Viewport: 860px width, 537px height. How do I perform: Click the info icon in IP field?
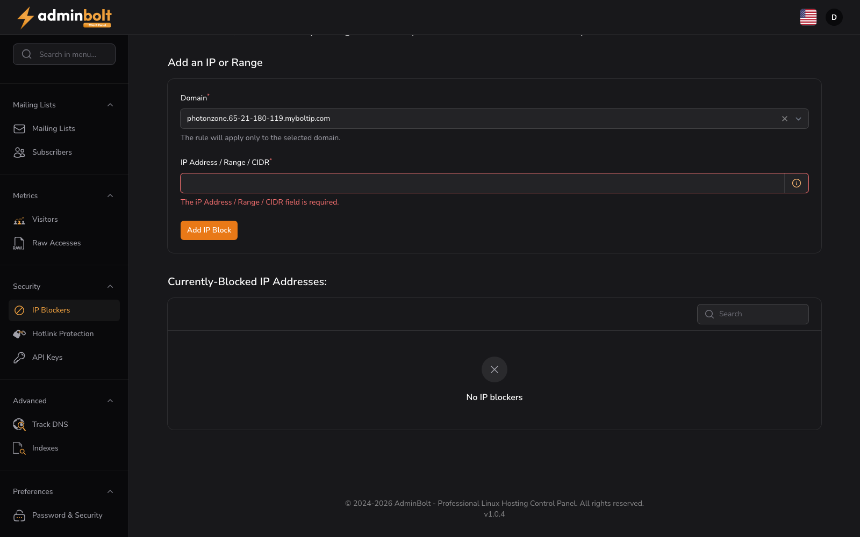tap(797, 183)
